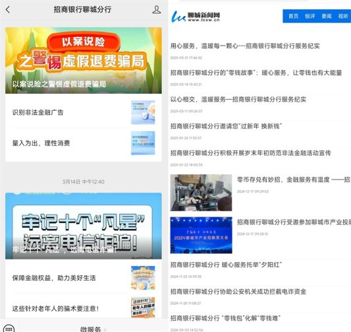Image resolution: width=351 pixels, height=332 pixels.
Task: Click thumbnail beside 识别非法金融广告
Action: (x=143, y=112)
